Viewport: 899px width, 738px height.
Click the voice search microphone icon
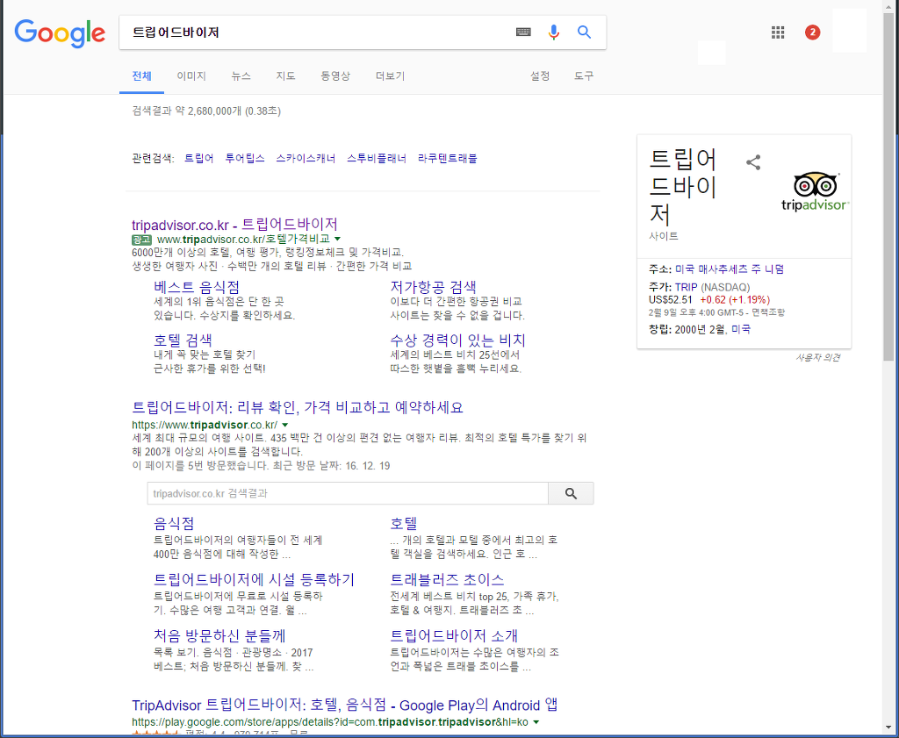(554, 32)
